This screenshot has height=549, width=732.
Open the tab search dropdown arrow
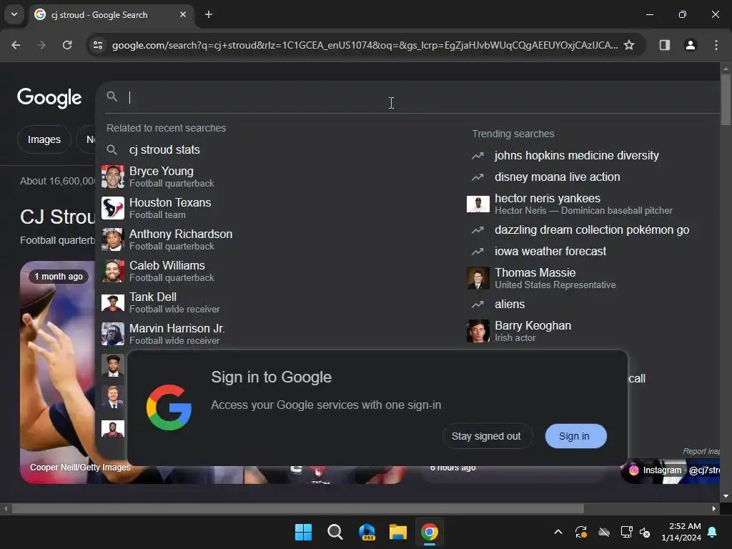[14, 14]
